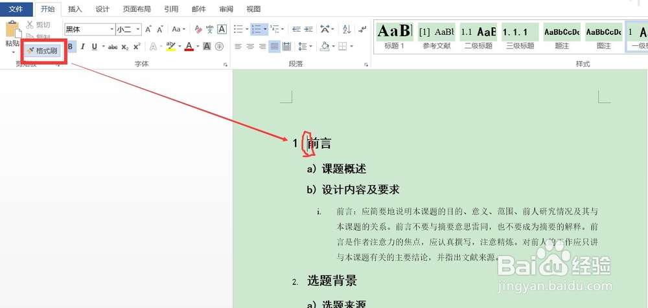This screenshot has height=308, width=648.
Task: Click the enclosed character 字 icon
Action: pos(219,46)
